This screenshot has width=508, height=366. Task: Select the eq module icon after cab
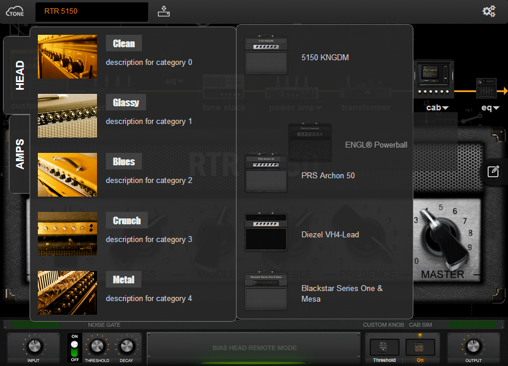(x=486, y=89)
